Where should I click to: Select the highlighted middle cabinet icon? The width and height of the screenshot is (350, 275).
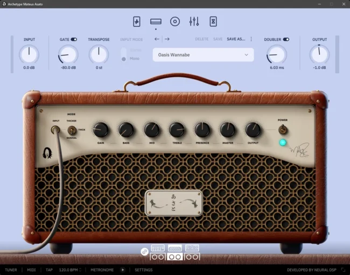(175, 257)
